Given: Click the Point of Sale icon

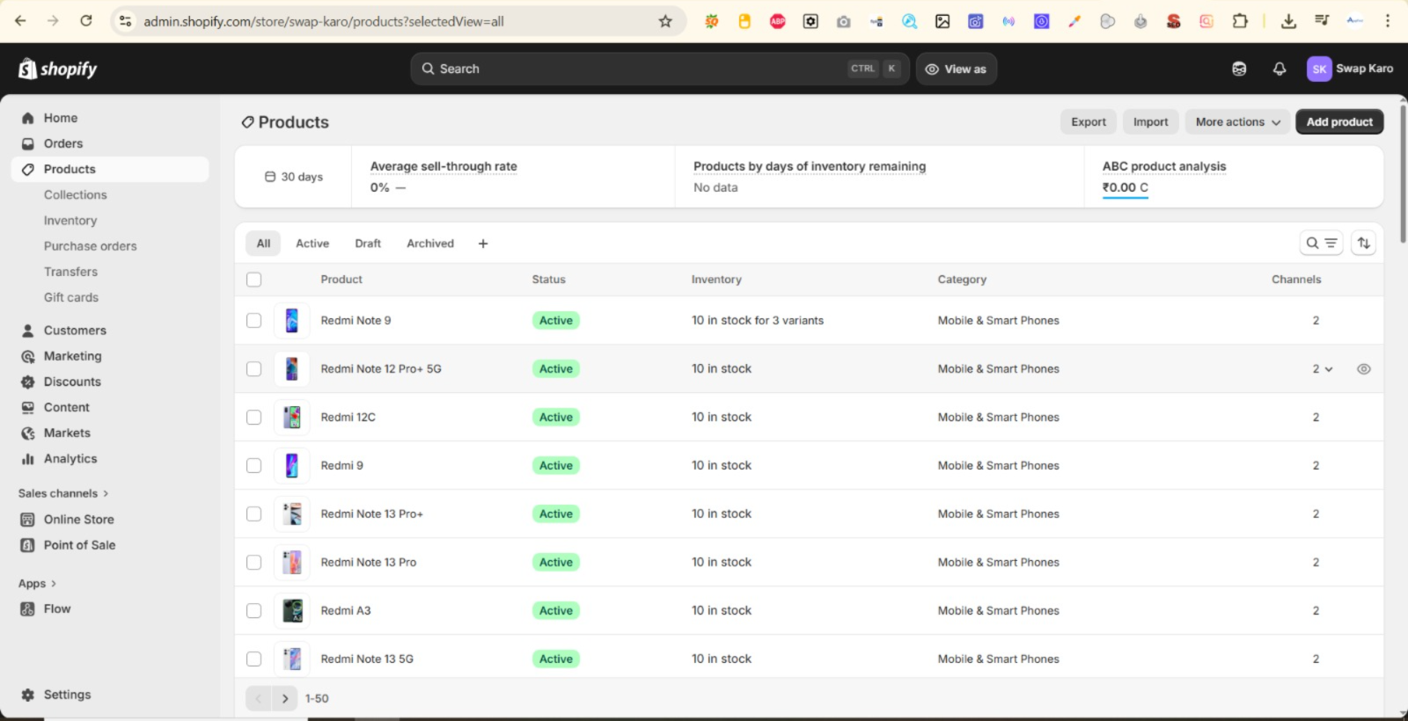Looking at the screenshot, I should [28, 545].
